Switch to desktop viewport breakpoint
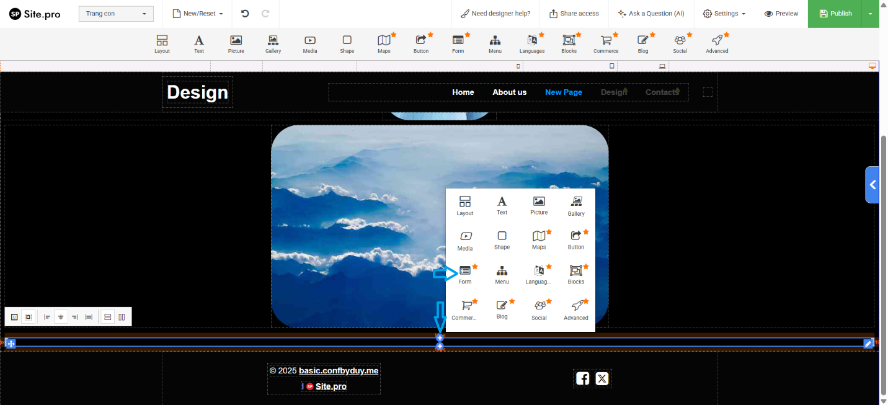Screen dimensions: 888x405 click(872, 66)
